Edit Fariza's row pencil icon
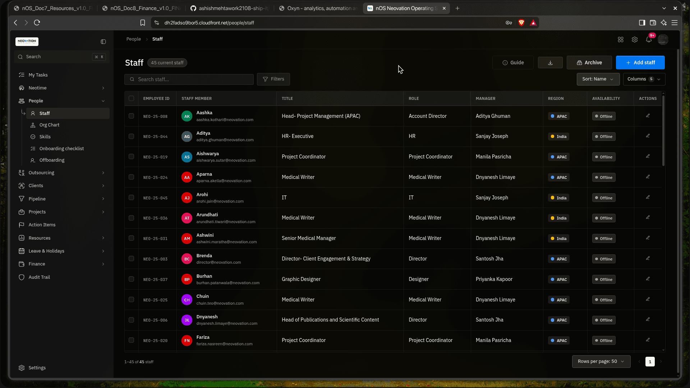Image resolution: width=690 pixels, height=388 pixels. (x=648, y=340)
